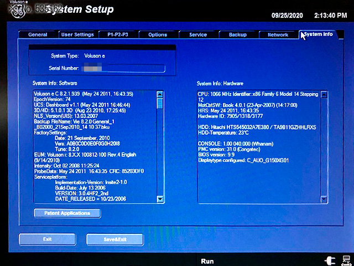The height and width of the screenshot is (266, 354).
Task: Click the 'Intensity: Oct 02 2008' line
Action: point(66,166)
